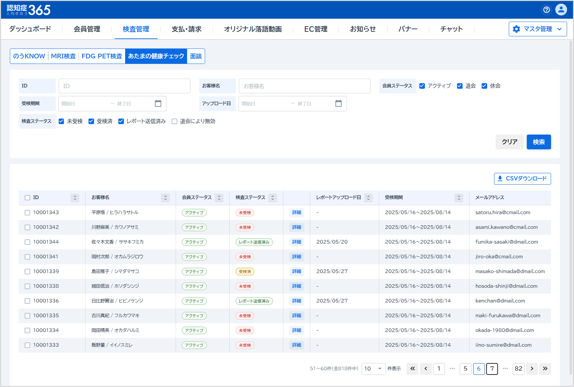Switch to the 会員管理 menu
574x387 pixels.
click(87, 29)
